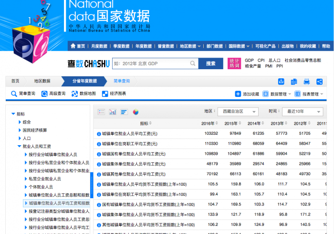Open the 数据管理 dropdown menu
The height and width of the screenshot is (234, 334).
(x=277, y=94)
